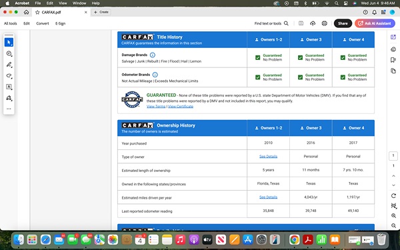Open the user profile avatar

[x=392, y=12]
